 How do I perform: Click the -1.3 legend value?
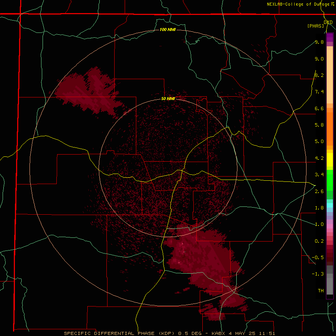point(318,274)
